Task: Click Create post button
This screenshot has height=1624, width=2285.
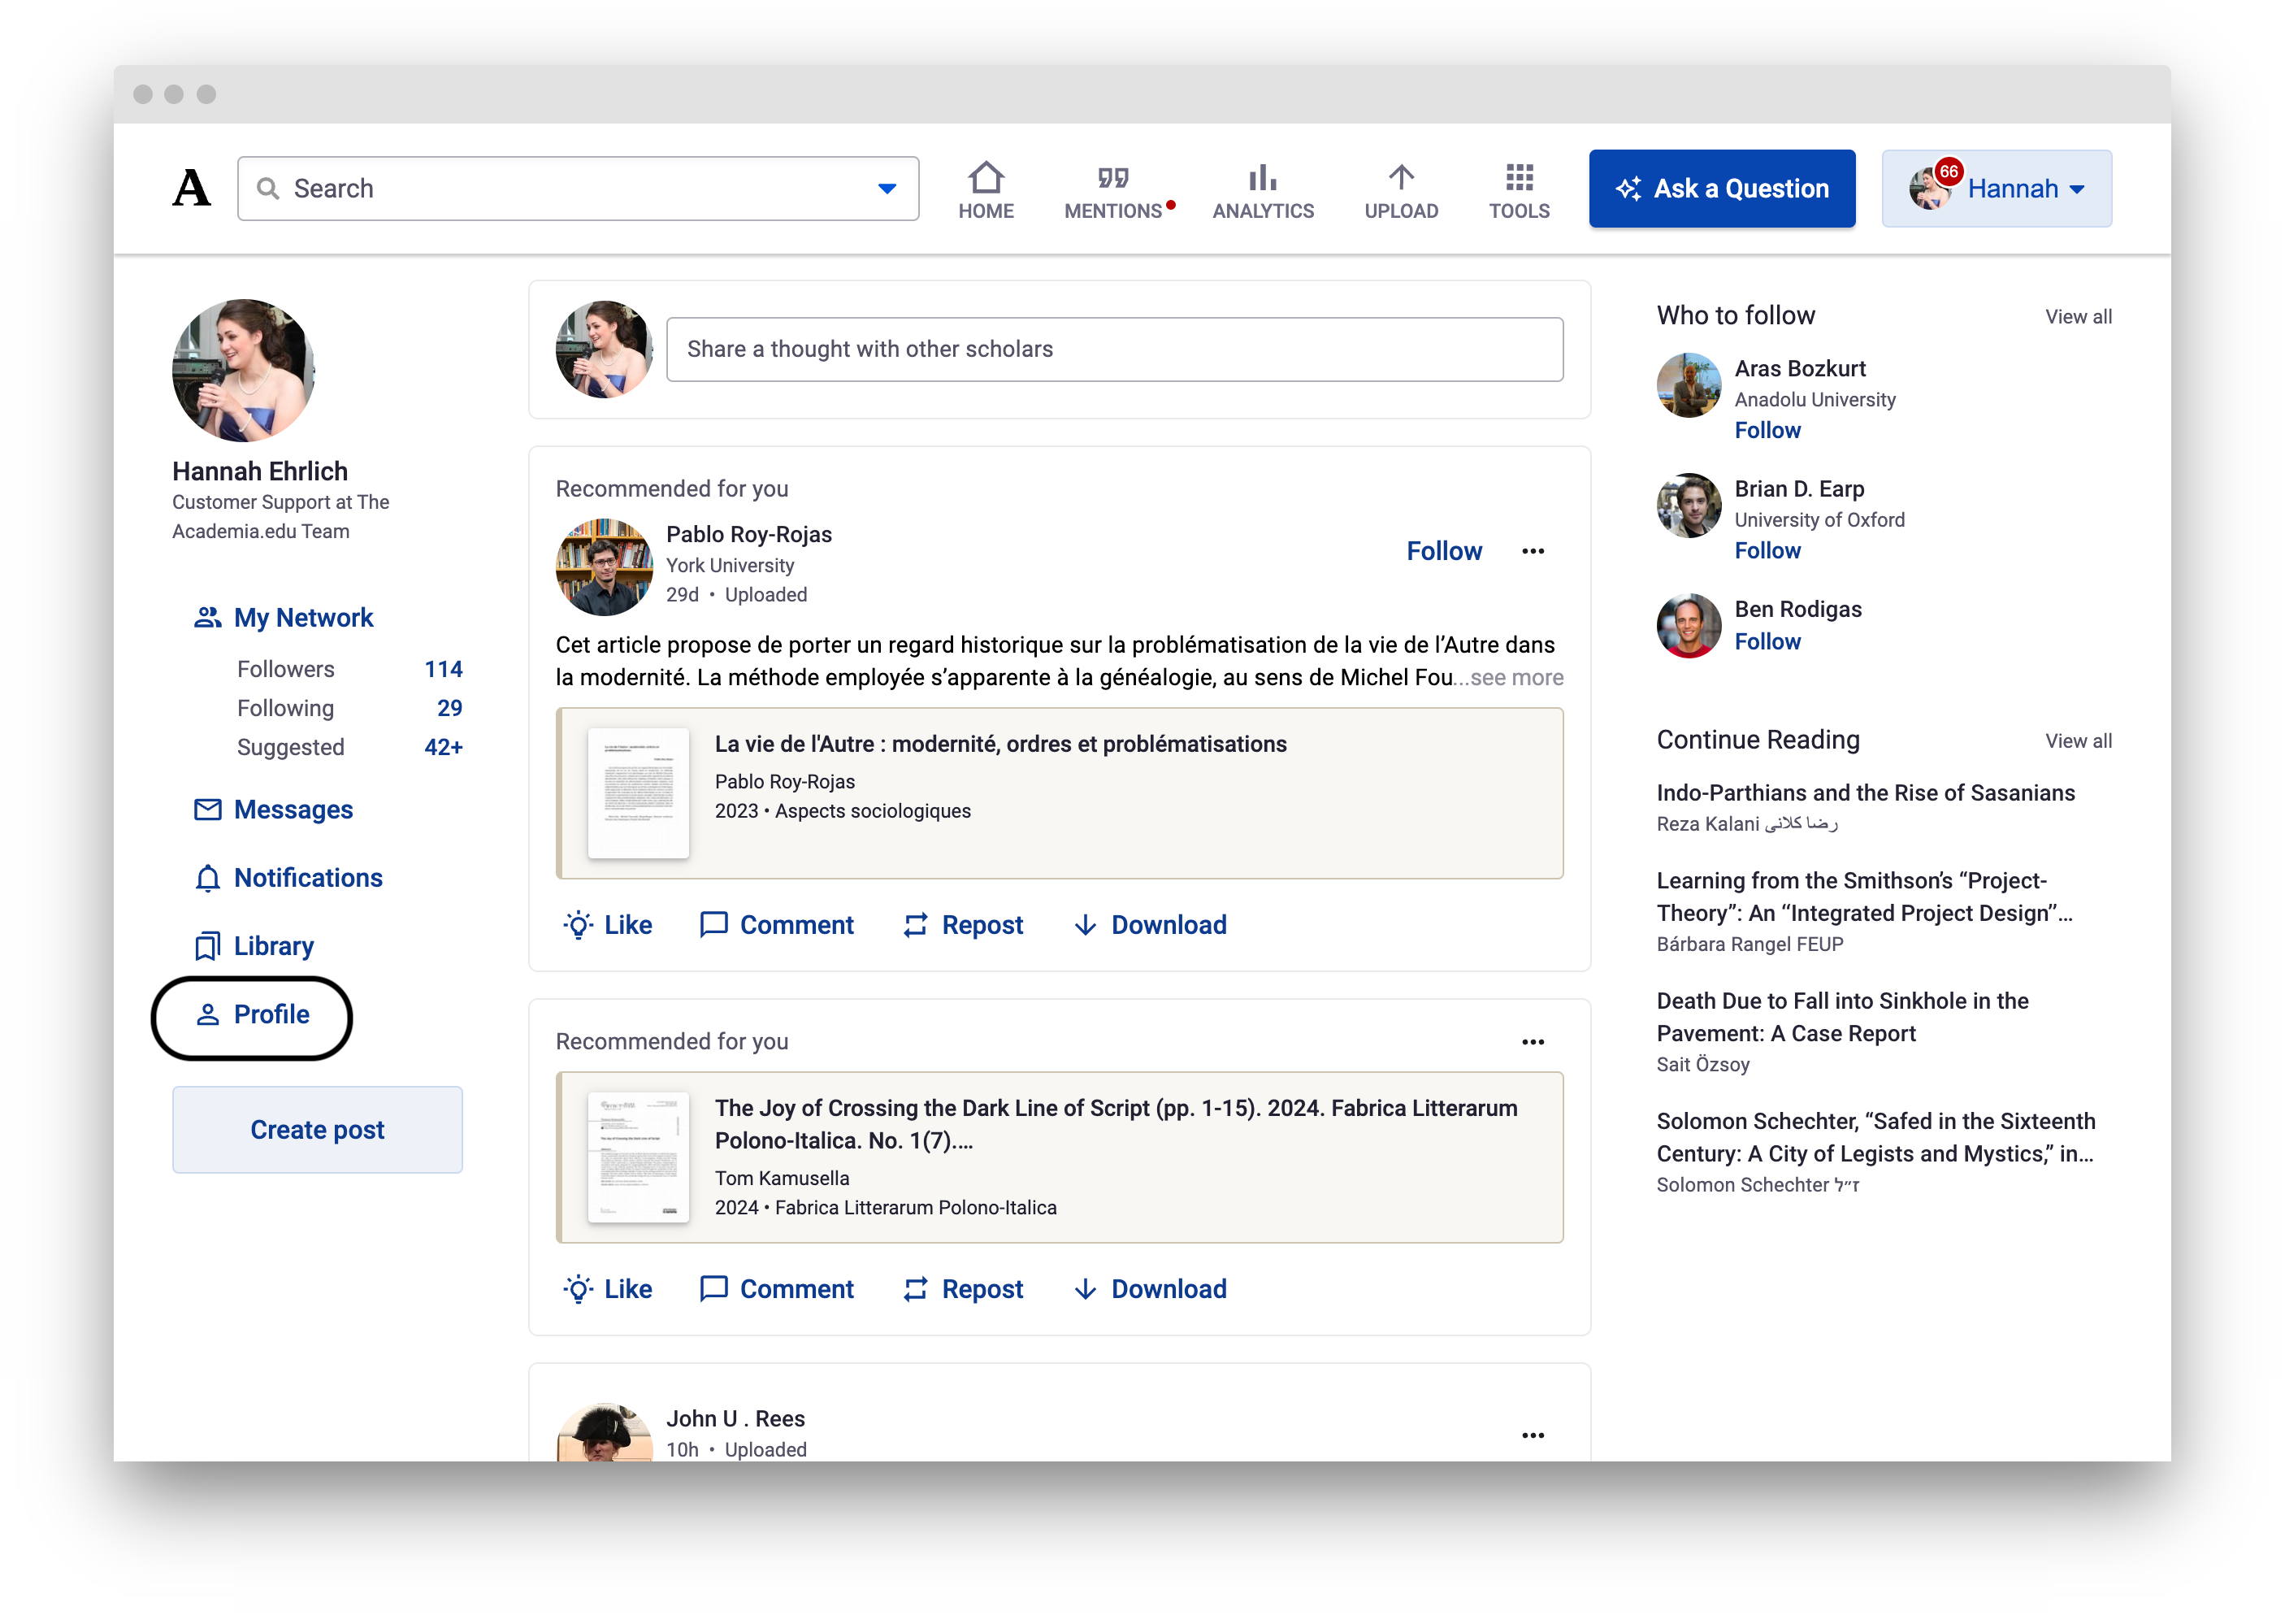Action: [317, 1130]
